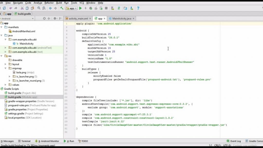Click the Cut scissors icon
This screenshot has width=263, height=148.
22,8
